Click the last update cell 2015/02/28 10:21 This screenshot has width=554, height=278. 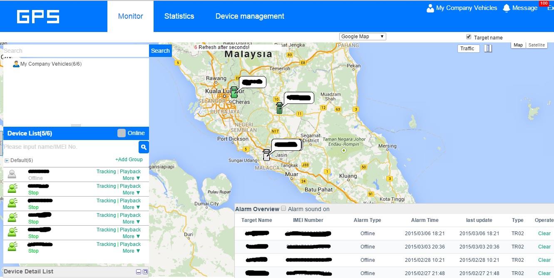point(479,260)
